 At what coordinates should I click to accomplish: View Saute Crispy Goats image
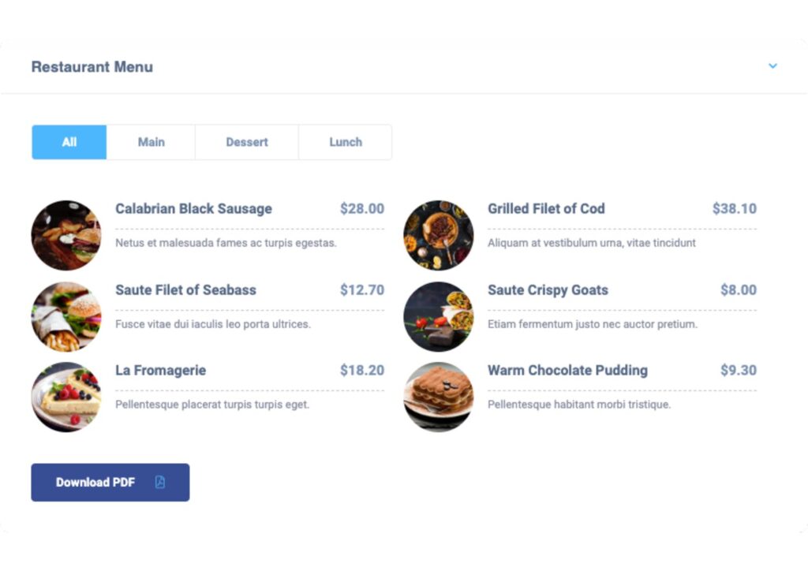(x=439, y=316)
